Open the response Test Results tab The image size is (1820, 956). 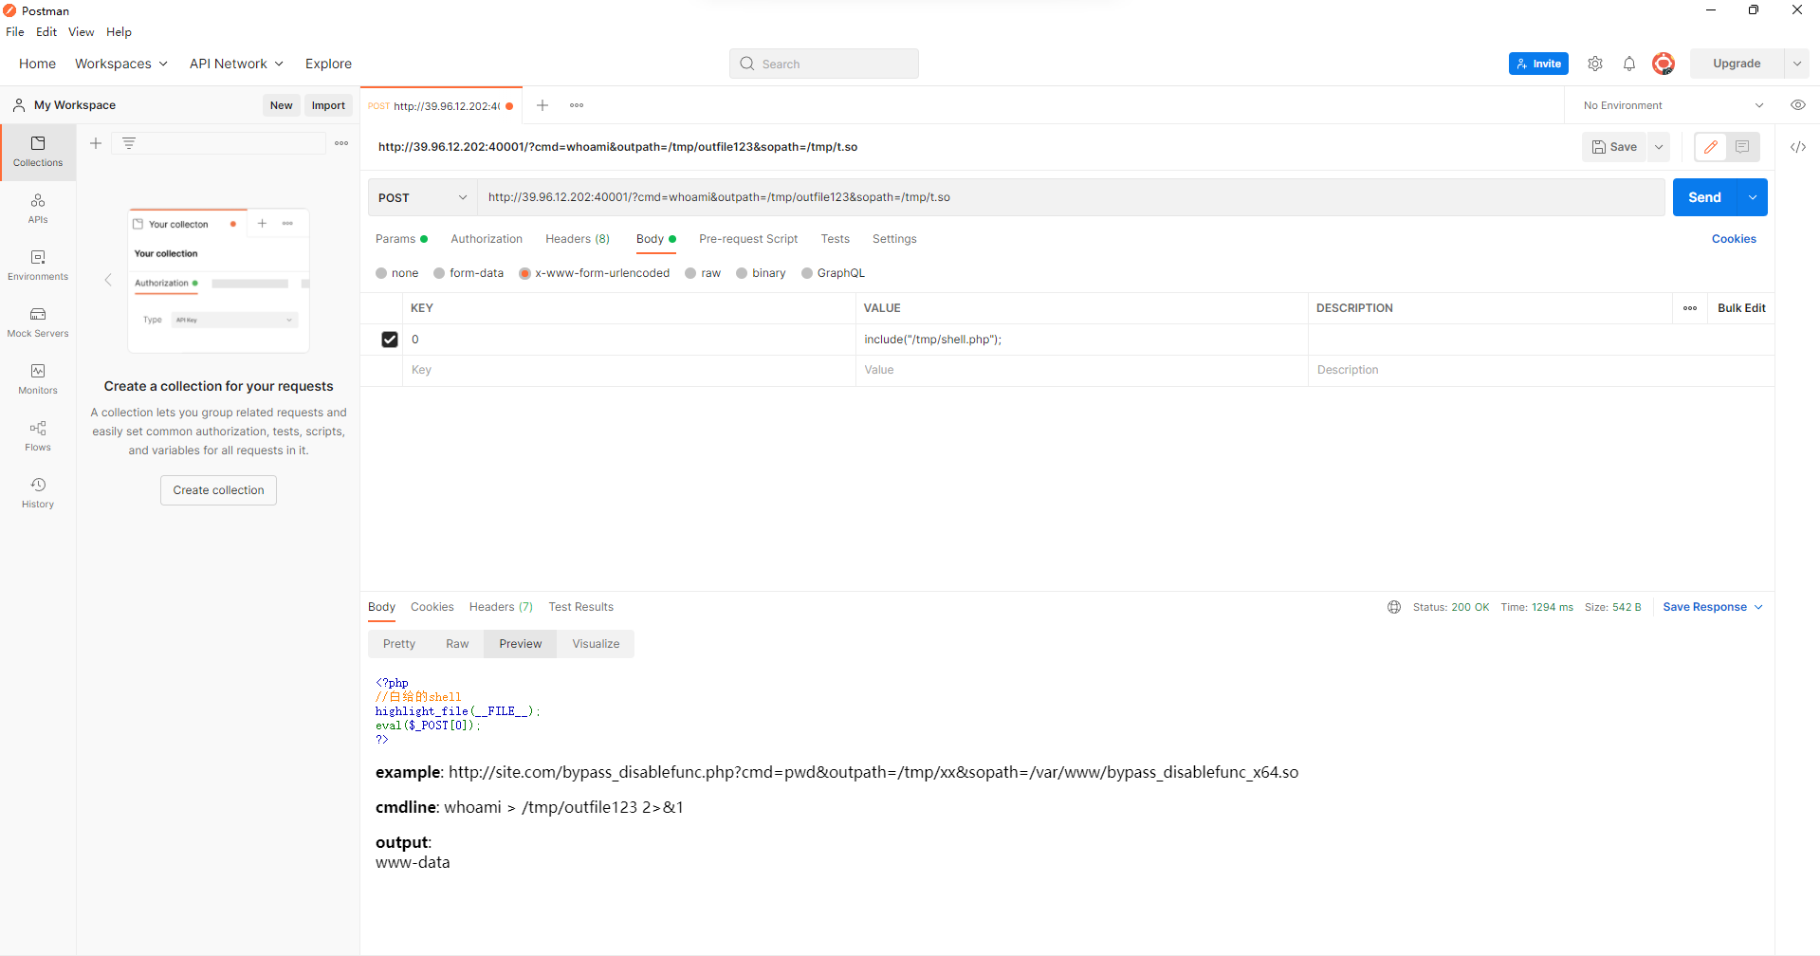click(x=581, y=607)
